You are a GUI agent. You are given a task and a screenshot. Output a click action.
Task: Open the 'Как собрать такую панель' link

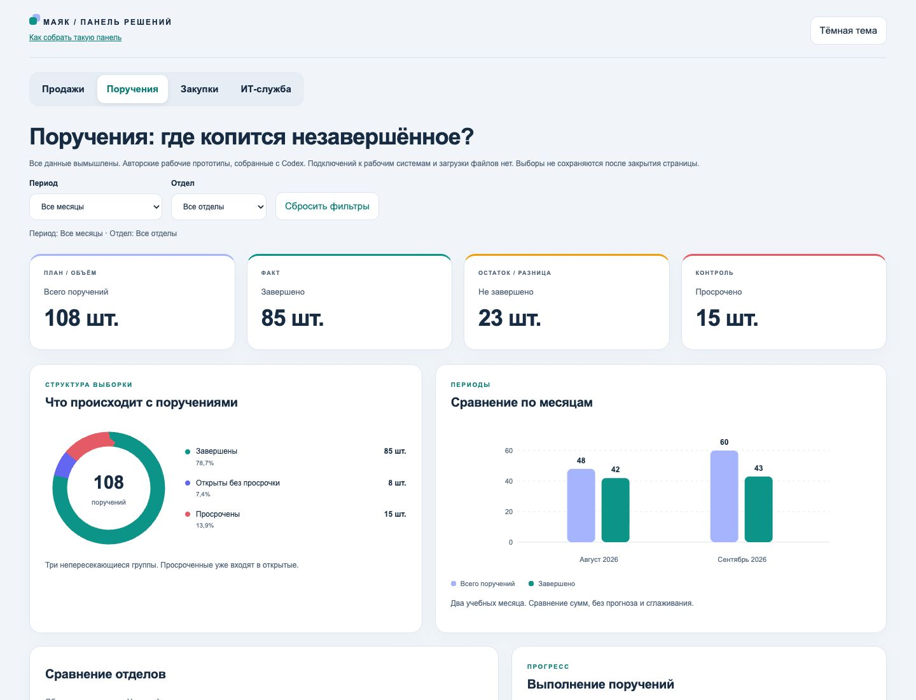pyautogui.click(x=75, y=38)
